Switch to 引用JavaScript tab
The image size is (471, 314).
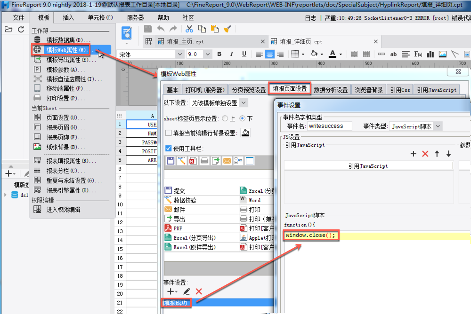436,90
